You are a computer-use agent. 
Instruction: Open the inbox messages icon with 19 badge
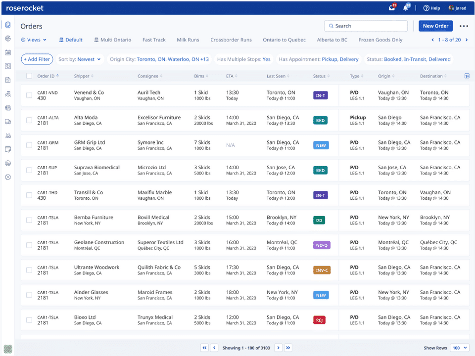[392, 8]
